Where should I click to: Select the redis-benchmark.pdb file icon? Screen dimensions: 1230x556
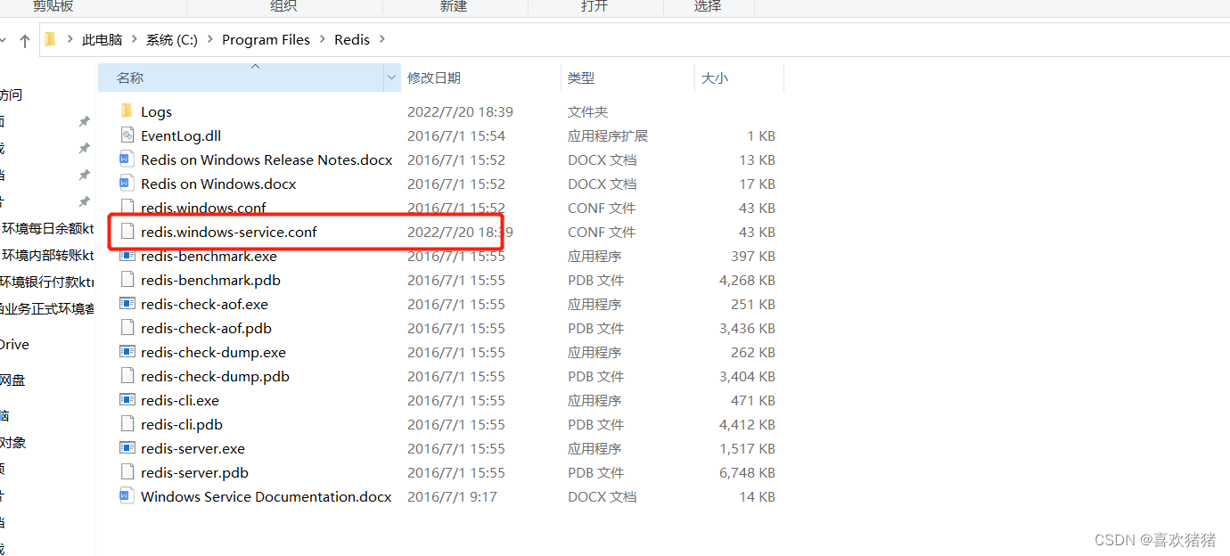(127, 280)
